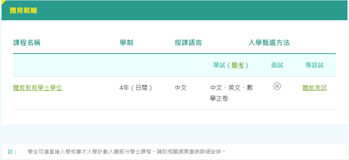Click the 中文、英文、數學正卷 exam subjects cell
Viewport: 349px width, 160px height.
(x=231, y=93)
